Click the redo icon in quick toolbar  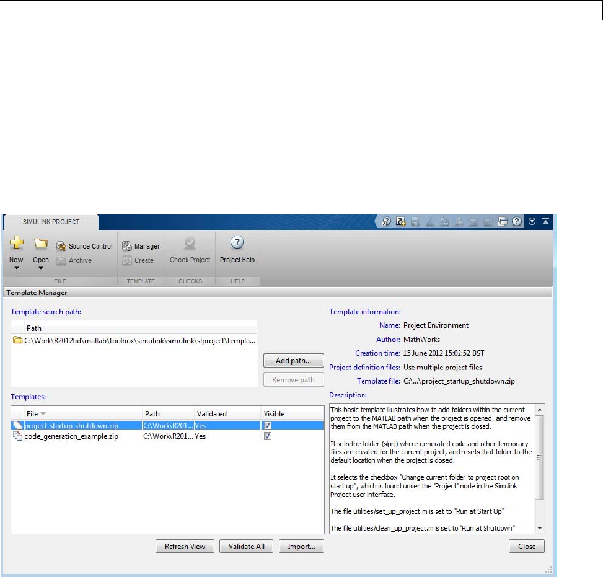(x=488, y=222)
